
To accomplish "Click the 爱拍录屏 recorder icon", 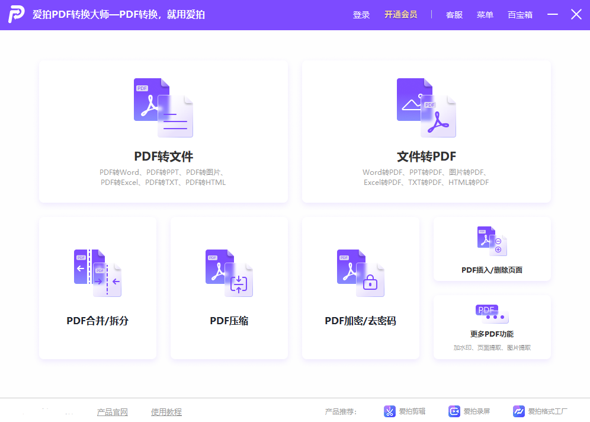I will pyautogui.click(x=454, y=411).
